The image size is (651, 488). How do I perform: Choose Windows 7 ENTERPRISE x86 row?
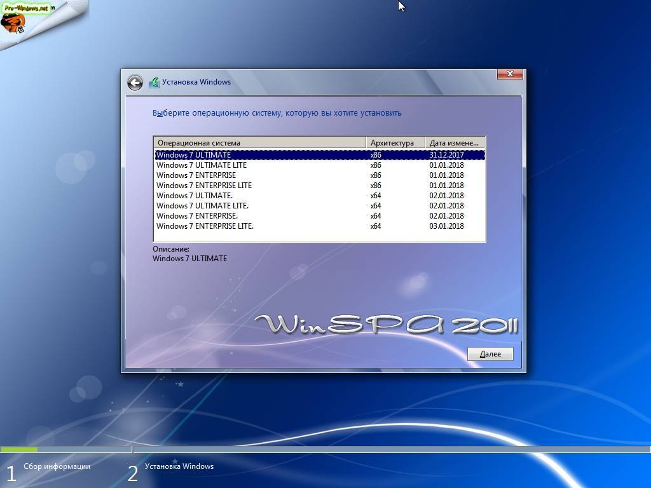(x=319, y=175)
